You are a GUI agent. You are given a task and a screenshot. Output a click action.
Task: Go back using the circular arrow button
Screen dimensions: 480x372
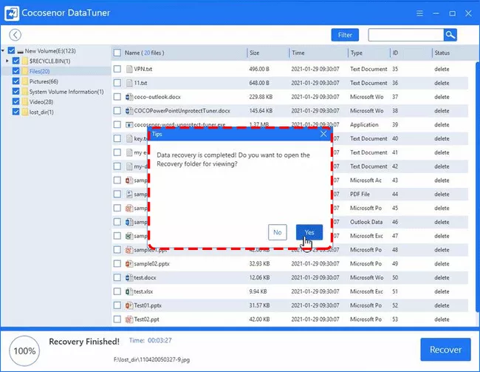[15, 35]
